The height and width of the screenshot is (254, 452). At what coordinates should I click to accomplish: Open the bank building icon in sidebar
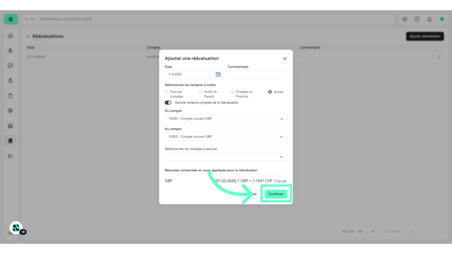click(x=11, y=126)
